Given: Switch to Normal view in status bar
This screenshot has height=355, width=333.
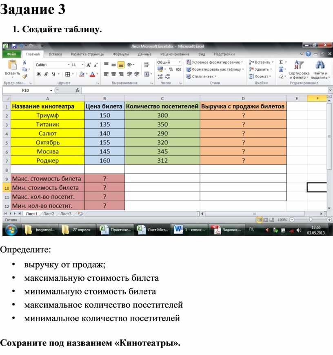Looking at the screenshot, I should click(x=260, y=220).
